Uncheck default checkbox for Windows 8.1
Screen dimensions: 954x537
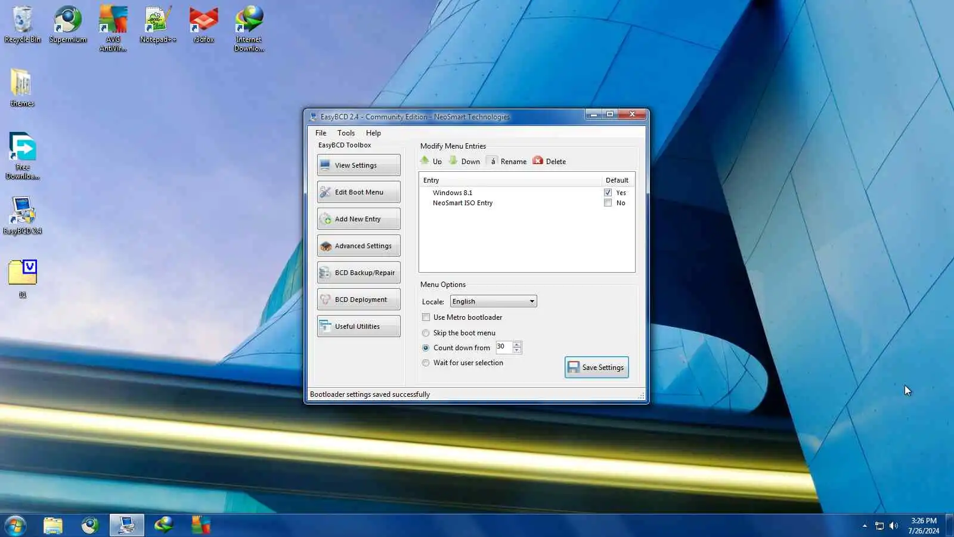click(608, 193)
